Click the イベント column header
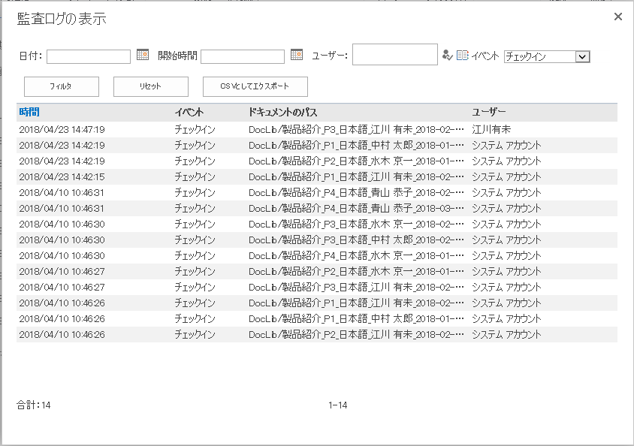 click(x=189, y=113)
